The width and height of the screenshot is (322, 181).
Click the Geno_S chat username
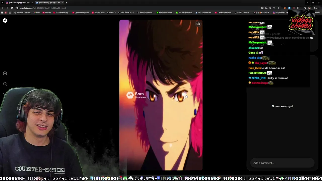click(x=253, y=53)
